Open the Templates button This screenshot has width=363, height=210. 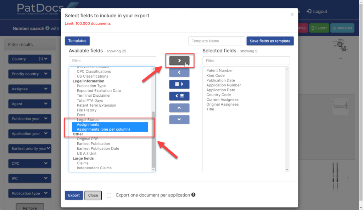pyautogui.click(x=77, y=41)
